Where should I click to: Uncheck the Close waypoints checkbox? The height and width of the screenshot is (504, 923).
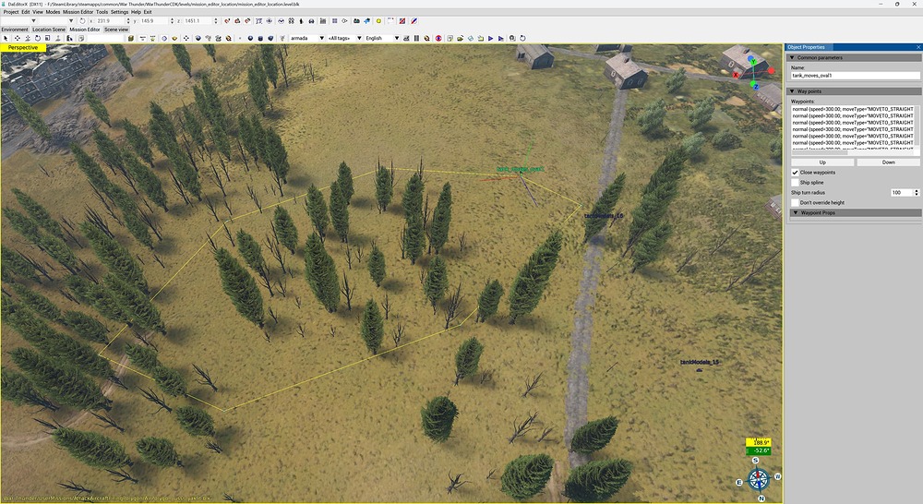[x=796, y=173]
